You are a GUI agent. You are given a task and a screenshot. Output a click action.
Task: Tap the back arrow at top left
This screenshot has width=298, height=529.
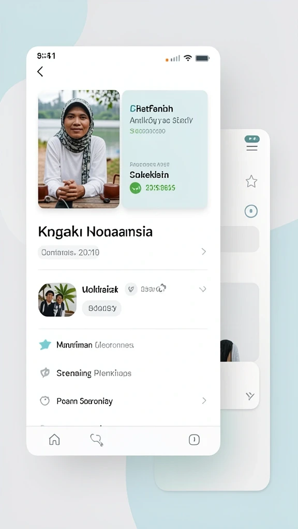(40, 71)
